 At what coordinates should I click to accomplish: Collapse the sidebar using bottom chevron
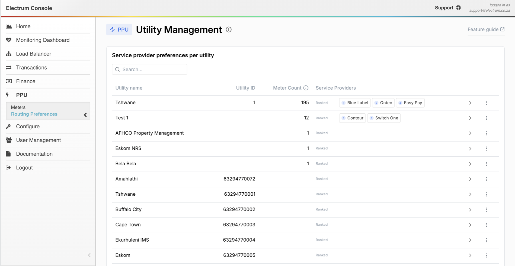[89, 255]
